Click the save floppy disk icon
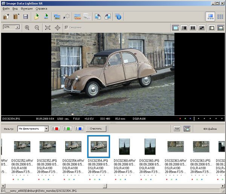 26,17
